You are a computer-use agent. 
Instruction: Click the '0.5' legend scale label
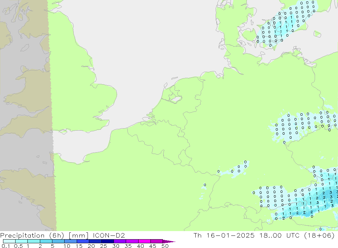18,246
